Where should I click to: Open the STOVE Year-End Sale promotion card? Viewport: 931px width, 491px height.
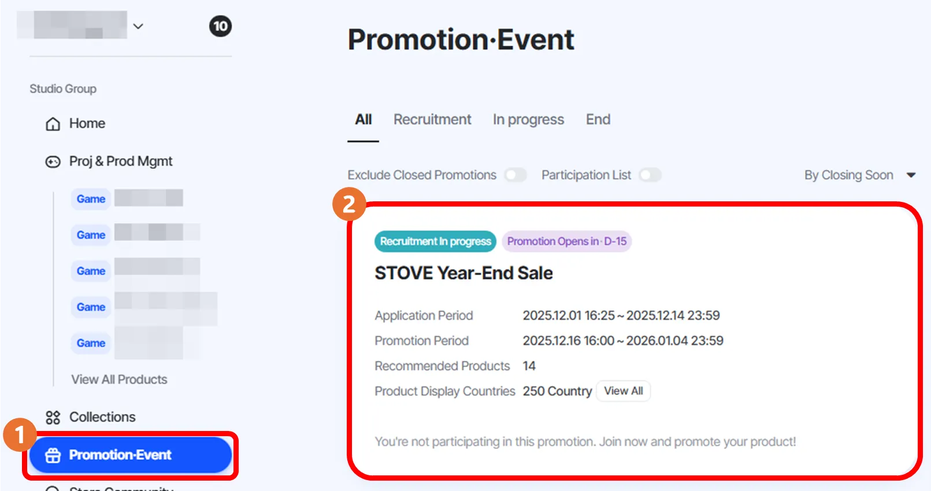click(x=463, y=273)
